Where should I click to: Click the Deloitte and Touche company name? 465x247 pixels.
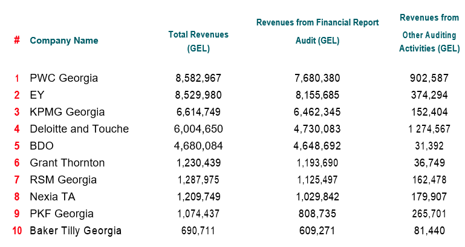pyautogui.click(x=79, y=129)
